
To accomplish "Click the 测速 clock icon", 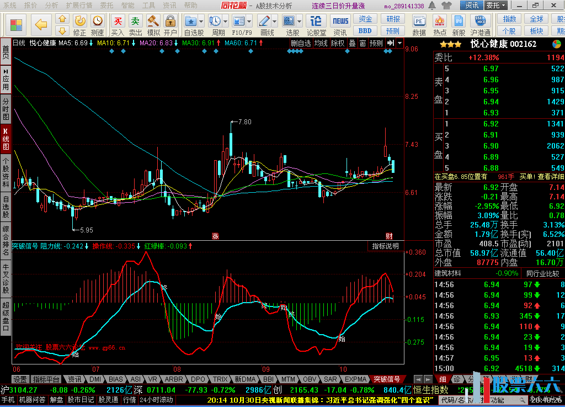I will coord(97,22).
